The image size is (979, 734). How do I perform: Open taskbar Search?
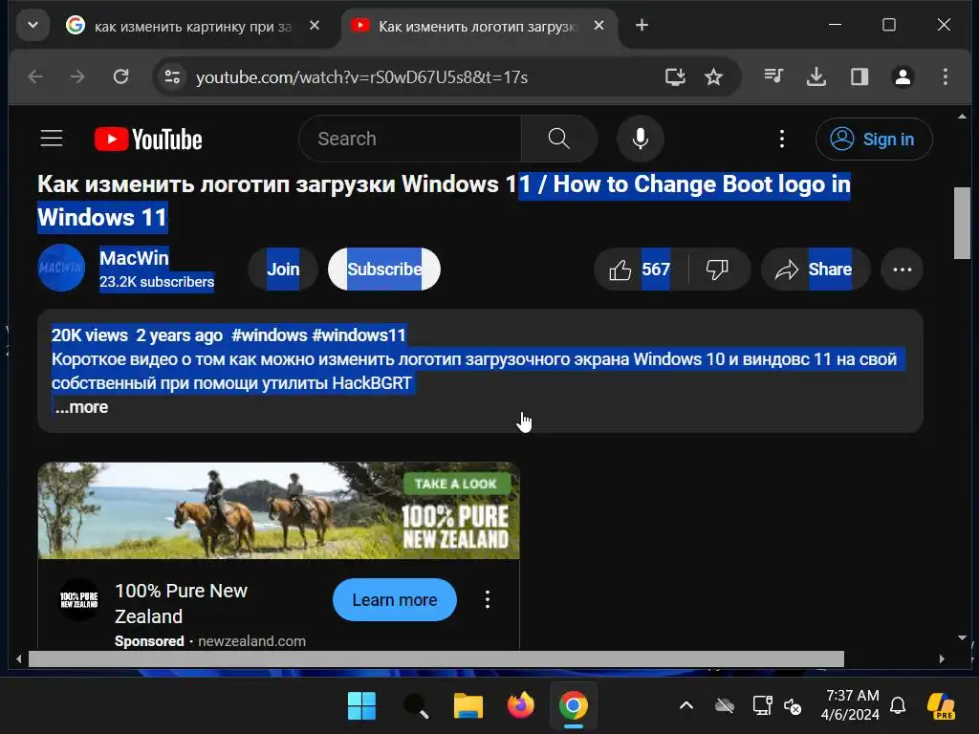415,706
